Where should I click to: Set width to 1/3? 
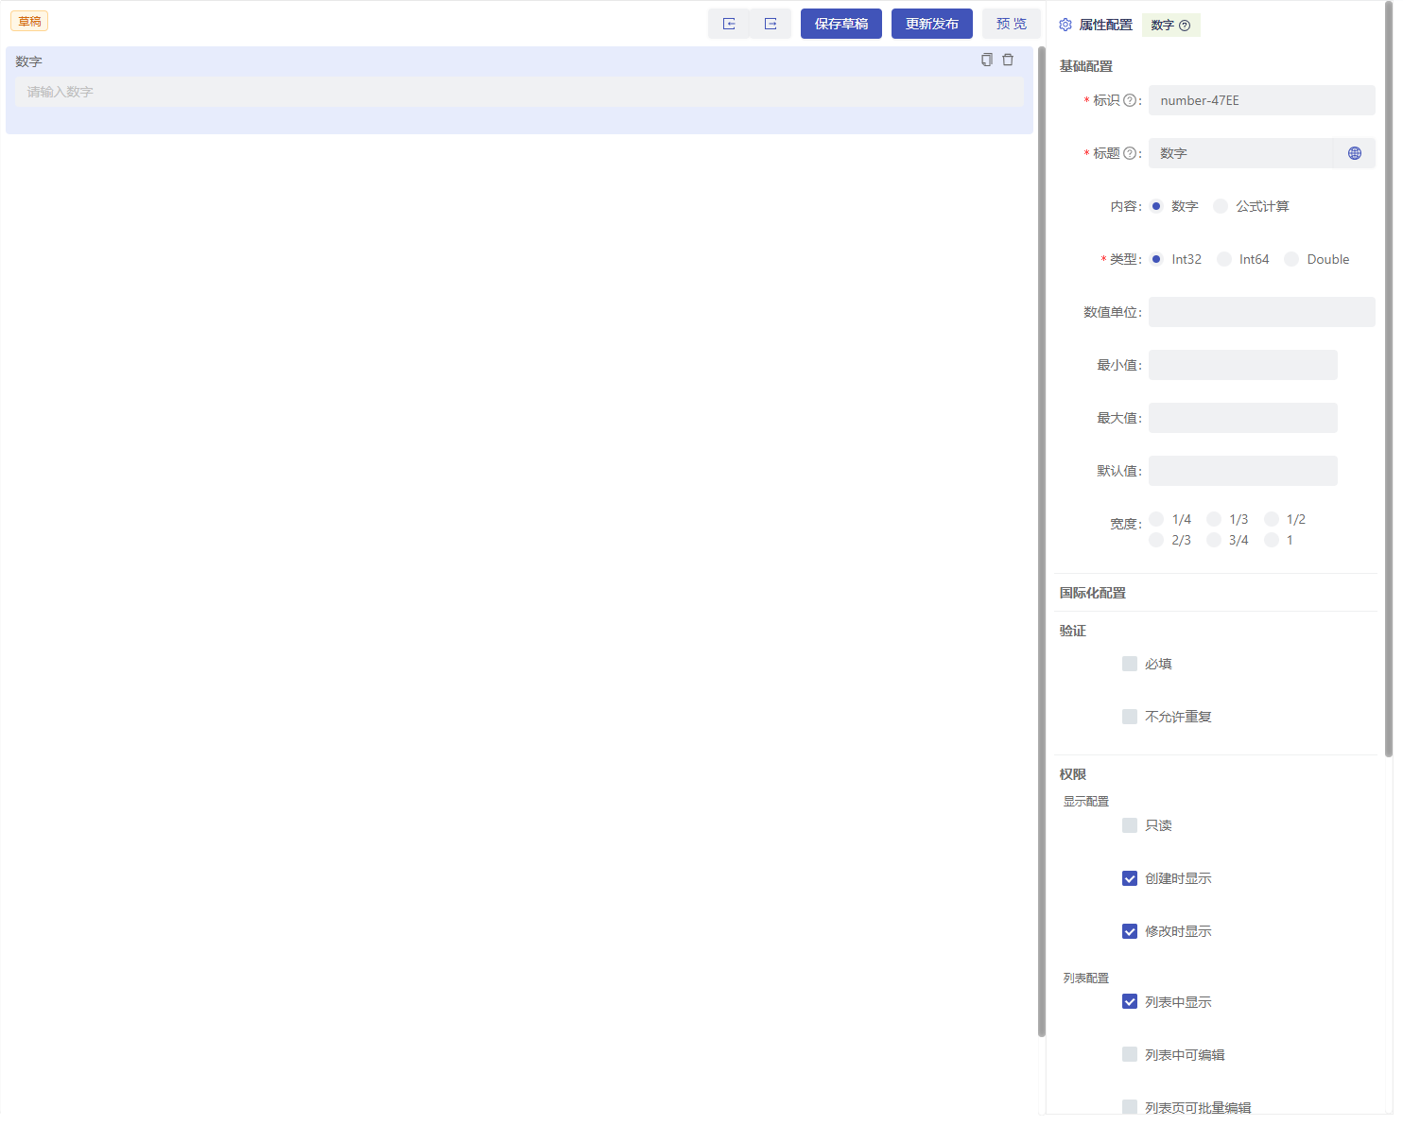point(1214,519)
